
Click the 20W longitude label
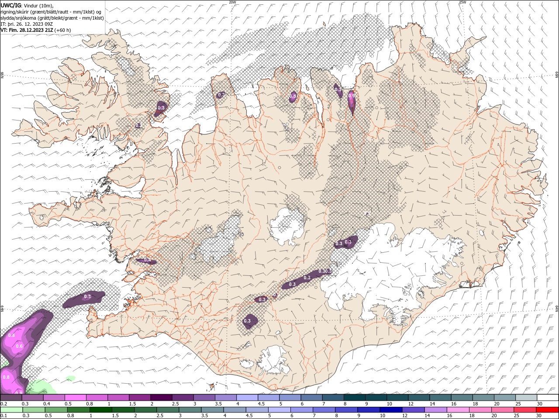(232, 2)
